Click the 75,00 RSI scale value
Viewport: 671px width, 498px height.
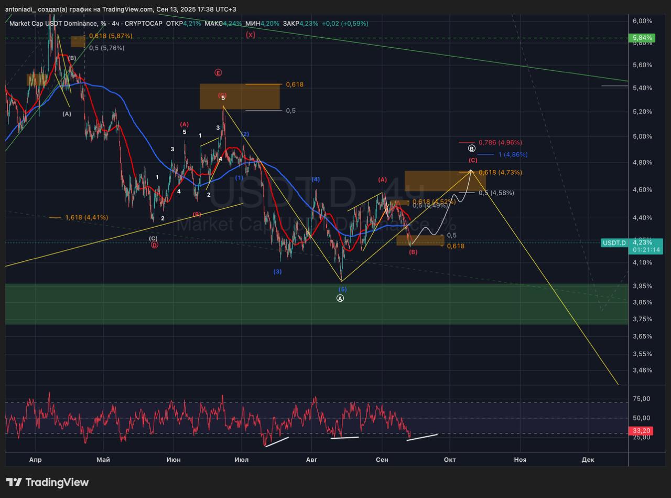tap(642, 399)
